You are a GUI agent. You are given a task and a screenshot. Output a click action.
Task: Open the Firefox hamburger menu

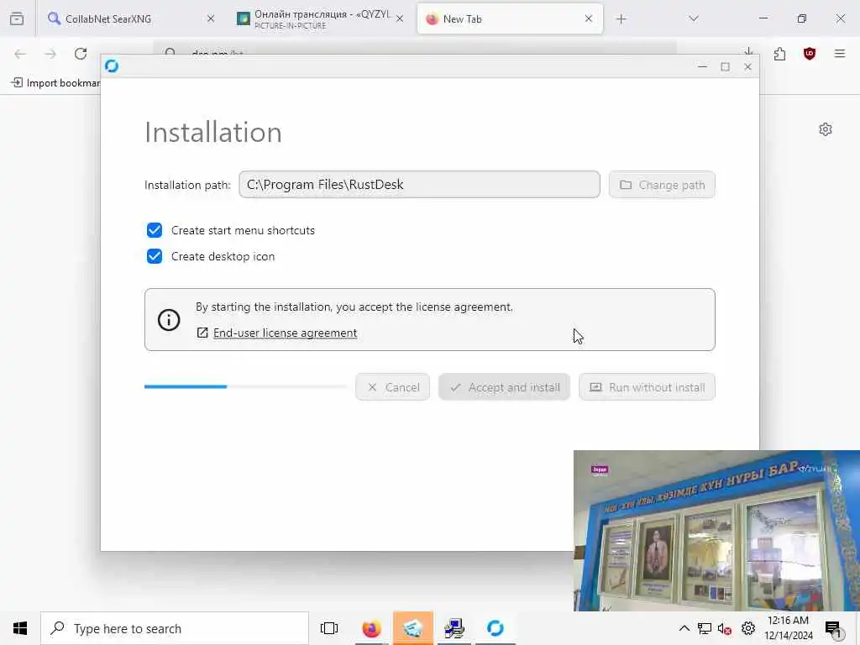[x=840, y=54]
